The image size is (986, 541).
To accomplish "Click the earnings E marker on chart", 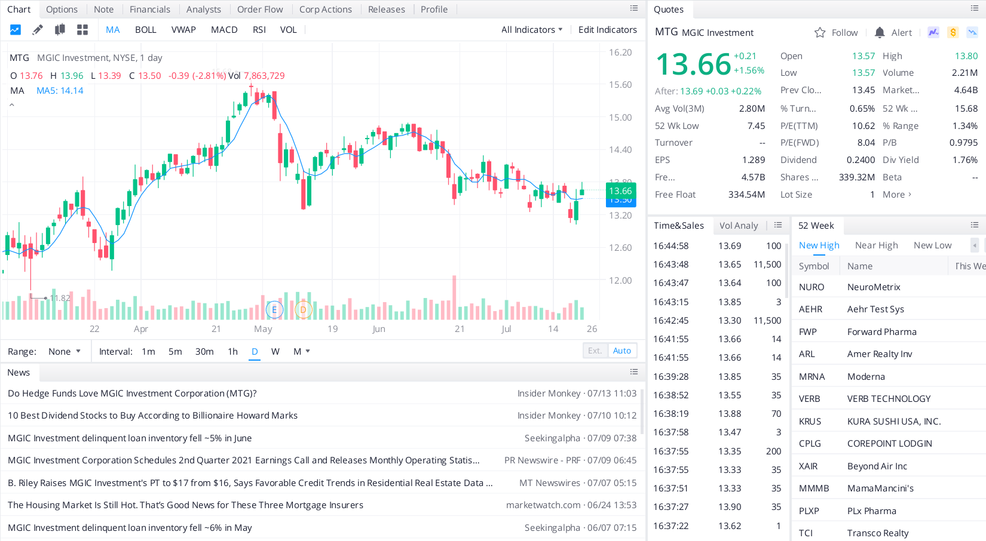I will click(274, 310).
